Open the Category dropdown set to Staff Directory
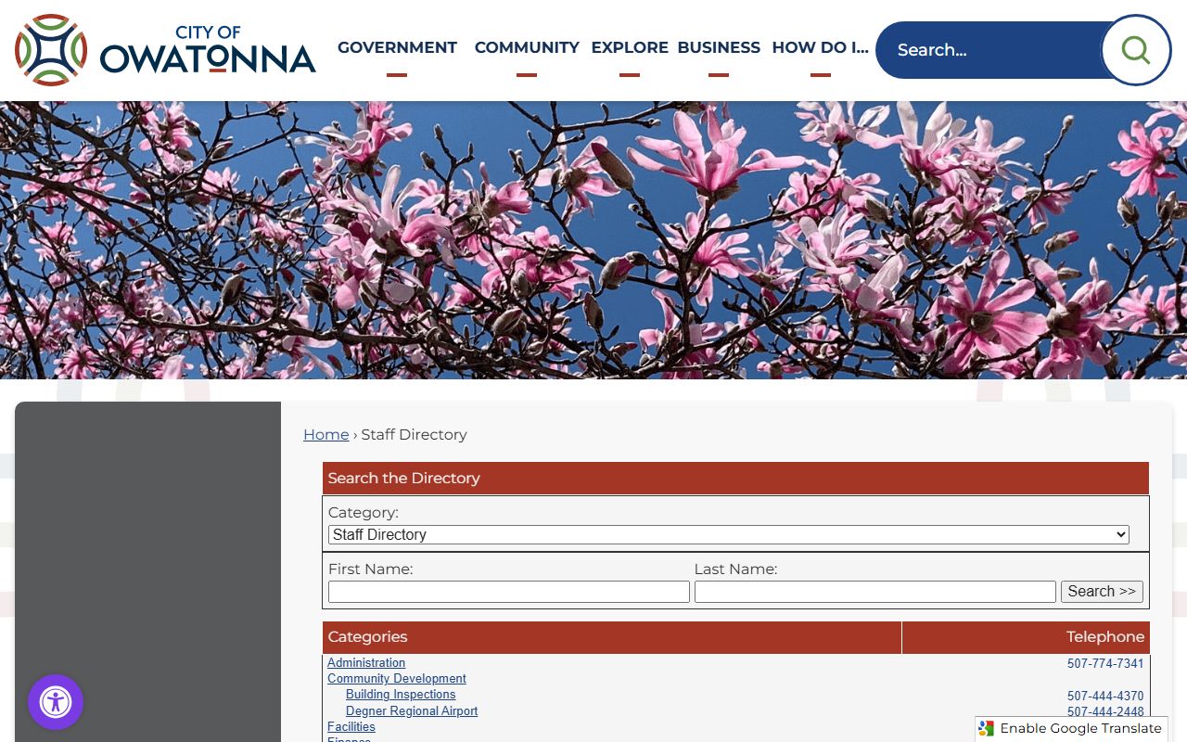This screenshot has height=742, width=1187. click(x=728, y=535)
